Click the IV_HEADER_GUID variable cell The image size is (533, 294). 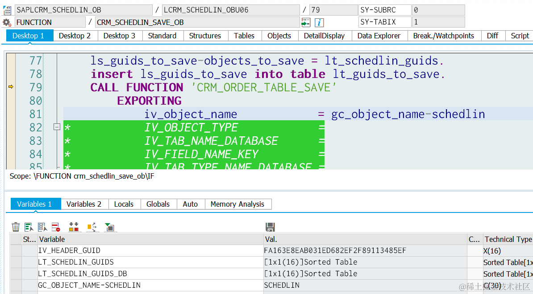(x=150, y=251)
